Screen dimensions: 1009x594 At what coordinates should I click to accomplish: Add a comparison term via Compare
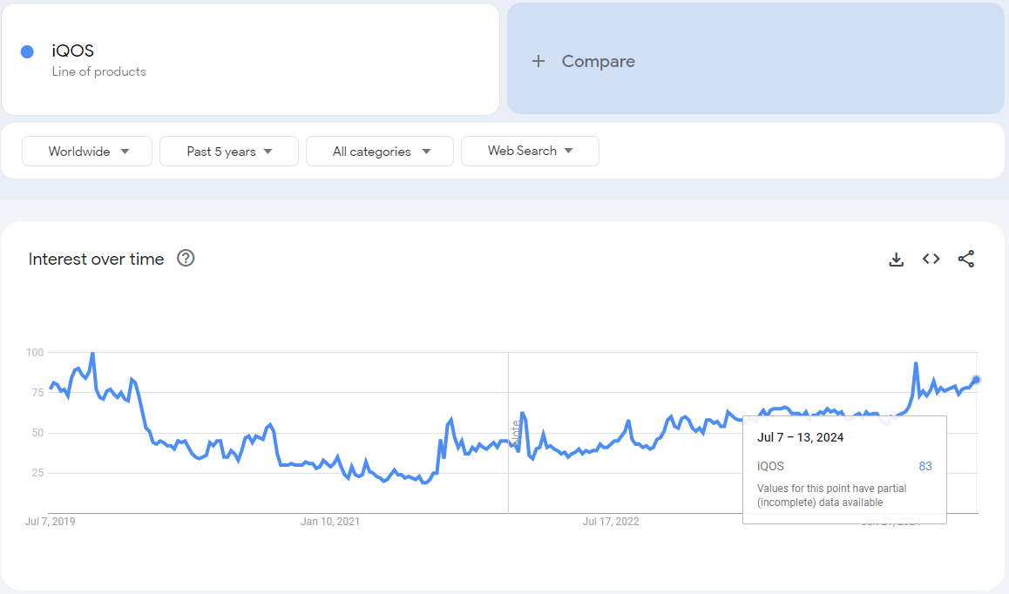tap(755, 59)
